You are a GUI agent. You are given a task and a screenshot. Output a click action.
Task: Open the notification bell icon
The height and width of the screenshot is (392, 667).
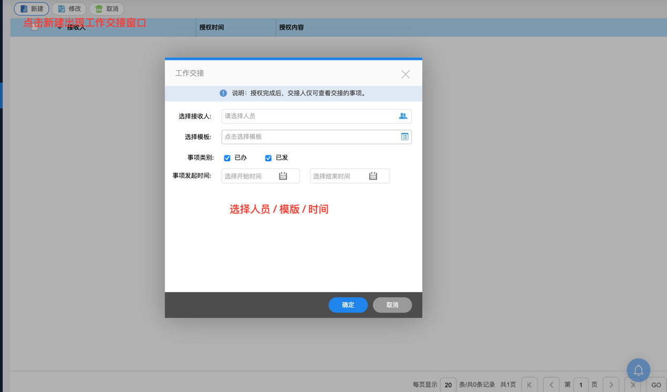(638, 370)
